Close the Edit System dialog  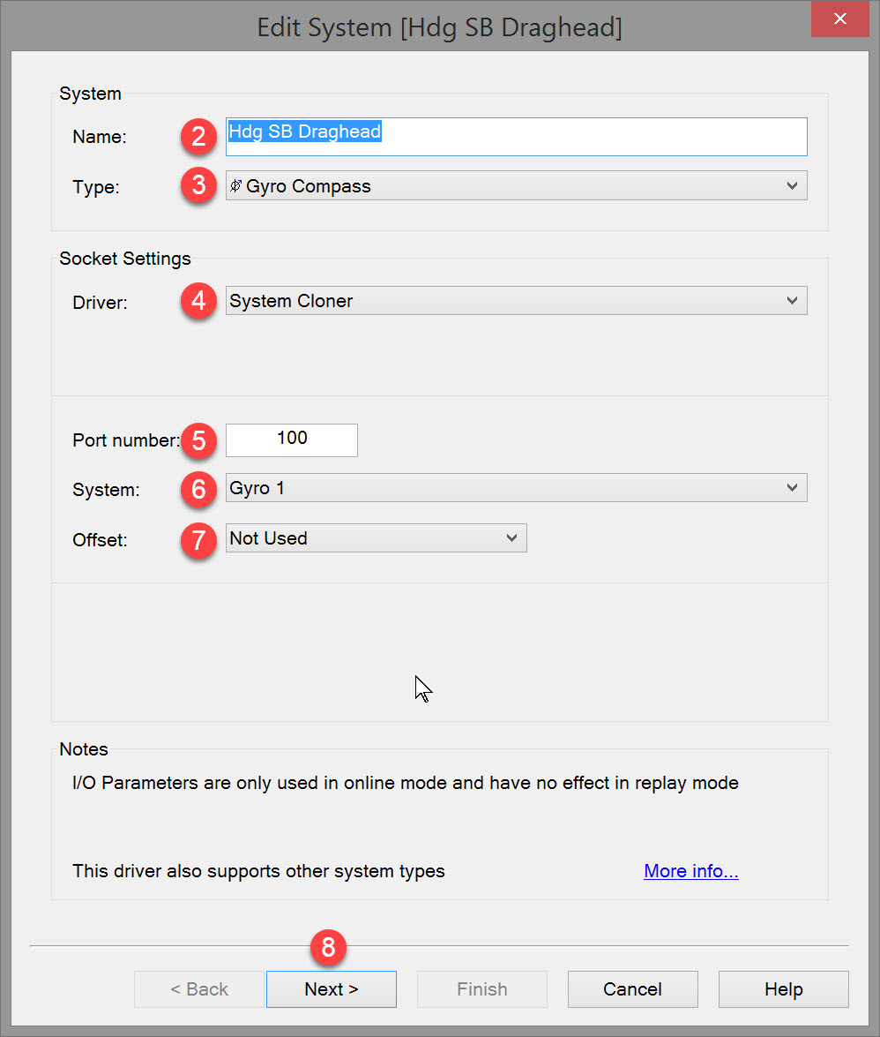pyautogui.click(x=840, y=19)
